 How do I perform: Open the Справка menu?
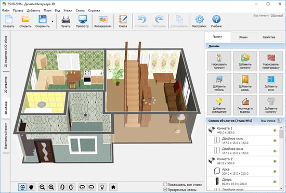[x=94, y=10]
